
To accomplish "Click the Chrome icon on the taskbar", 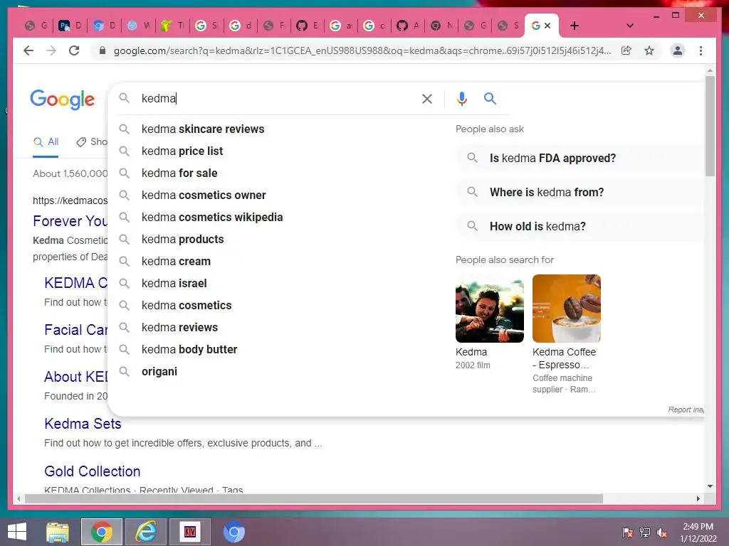I will [x=102, y=532].
